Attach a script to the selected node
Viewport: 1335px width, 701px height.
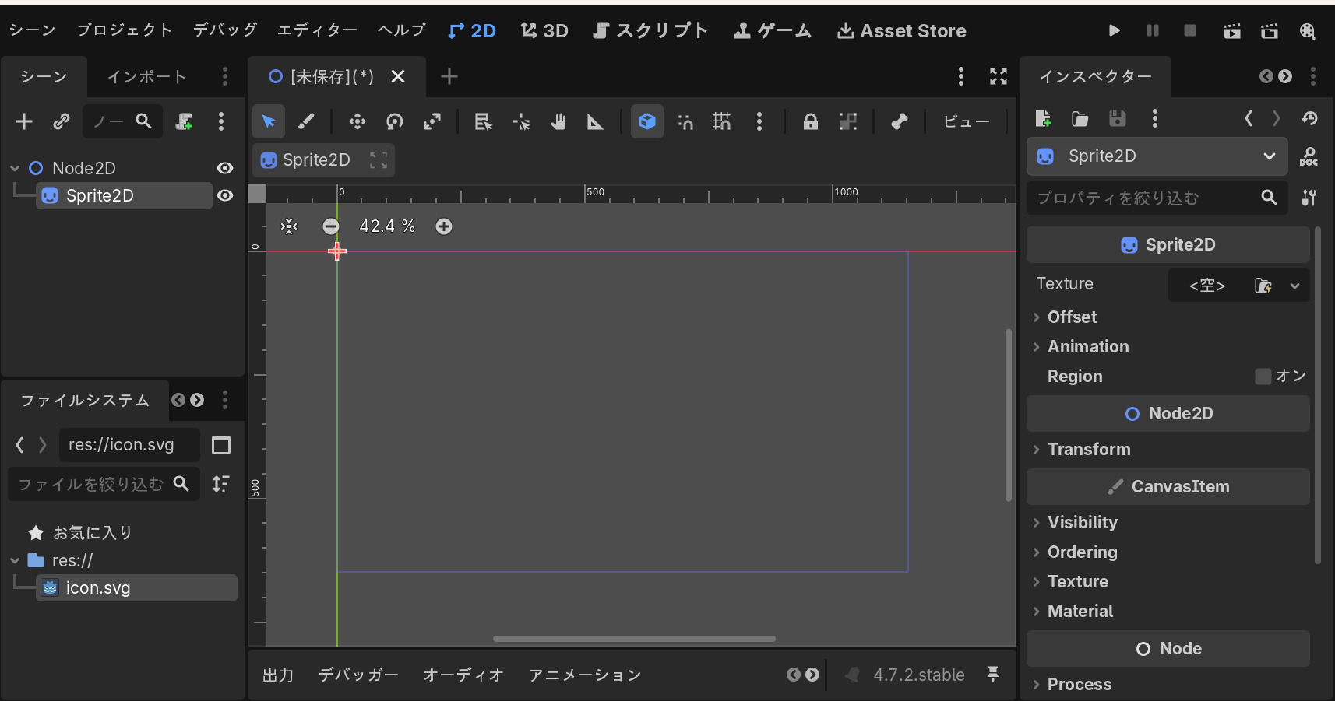(x=184, y=121)
